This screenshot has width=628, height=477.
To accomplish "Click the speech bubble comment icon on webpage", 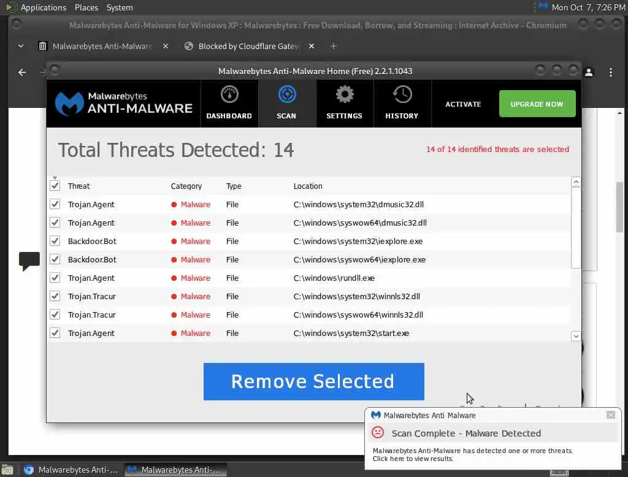I will [29, 261].
